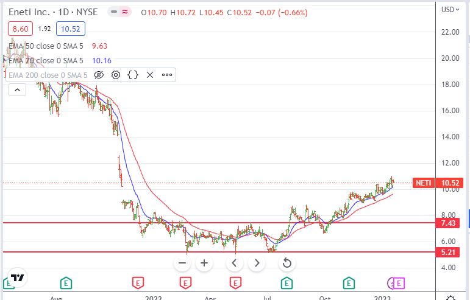Click the TradingView logo
Image resolution: width=470 pixels, height=300 pixels.
coord(17,278)
